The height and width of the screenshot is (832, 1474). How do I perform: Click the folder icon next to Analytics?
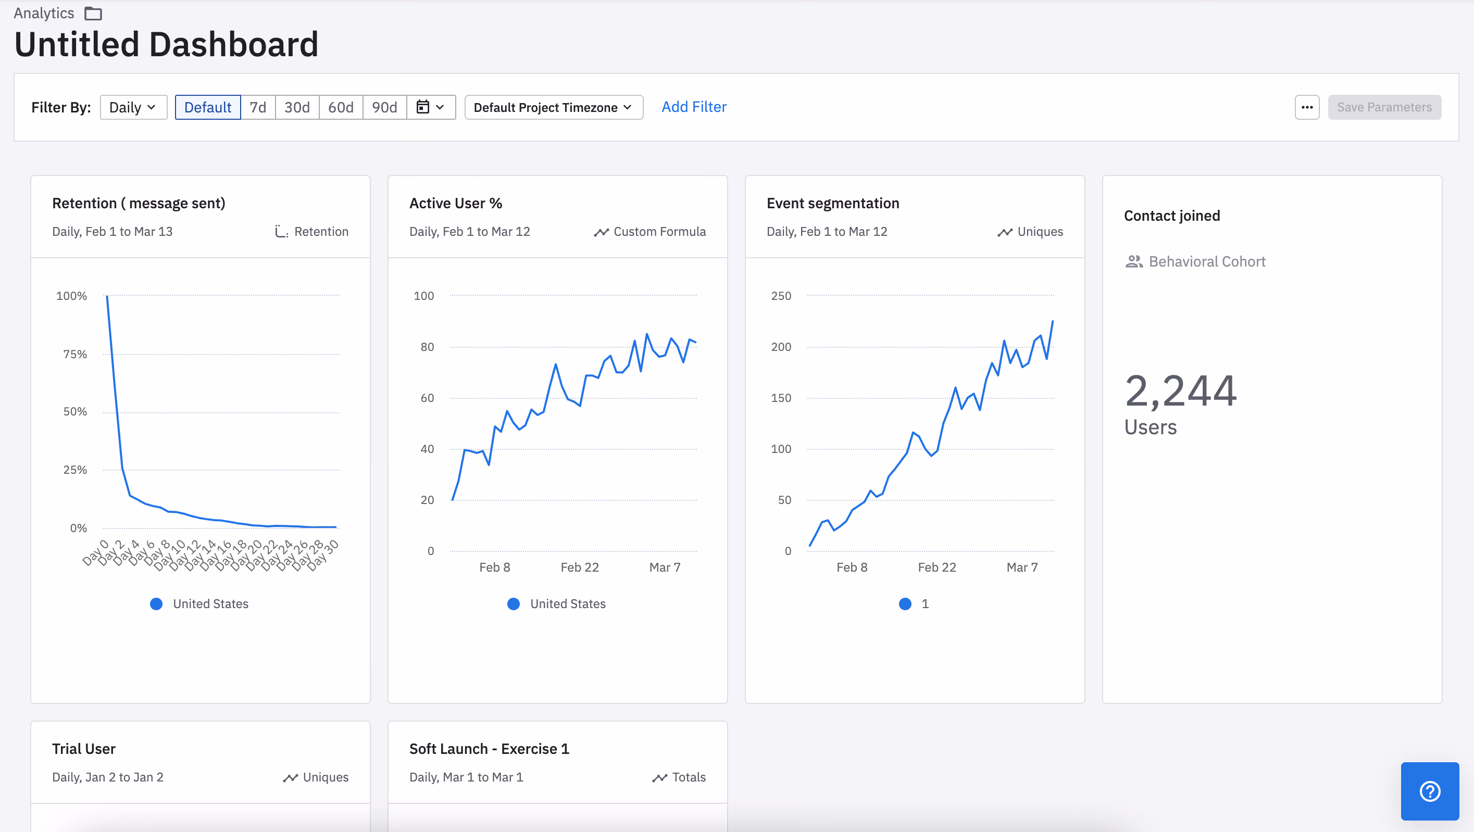(93, 13)
